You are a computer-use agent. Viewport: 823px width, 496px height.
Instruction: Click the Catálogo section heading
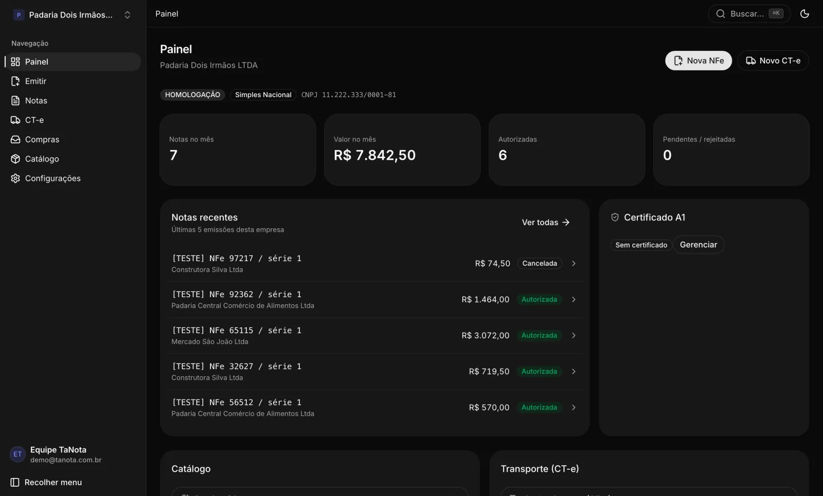[191, 469]
